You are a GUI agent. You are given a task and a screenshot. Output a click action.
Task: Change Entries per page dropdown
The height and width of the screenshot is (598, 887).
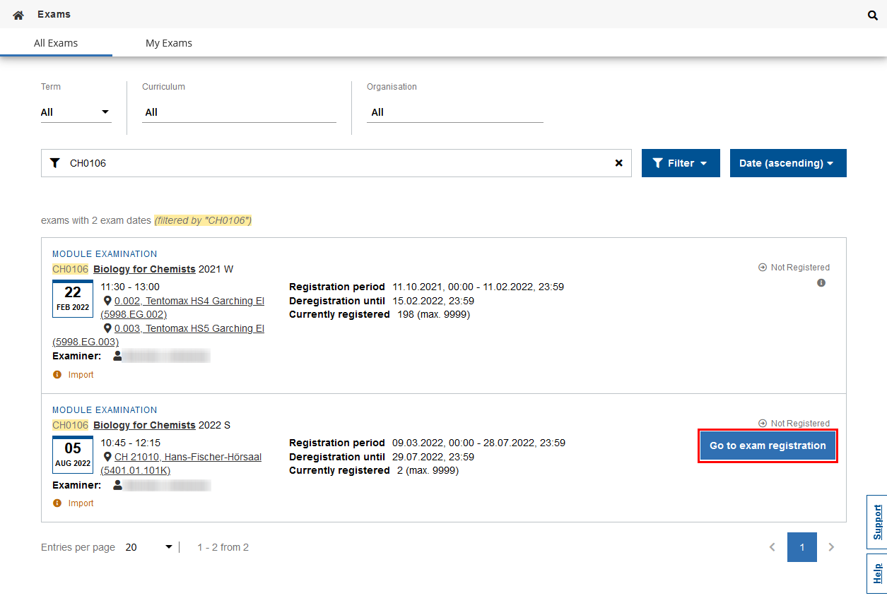click(149, 547)
